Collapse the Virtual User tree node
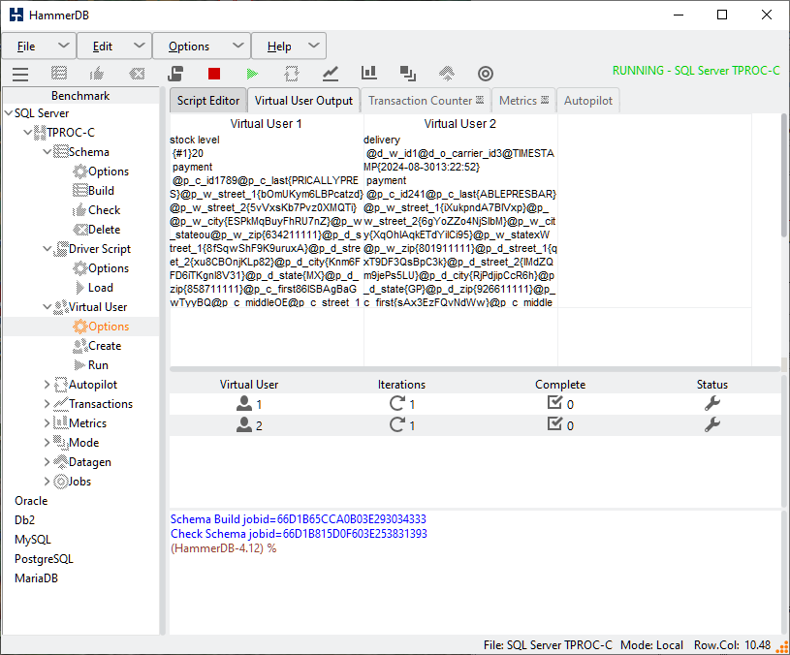This screenshot has height=655, width=790. 47,307
